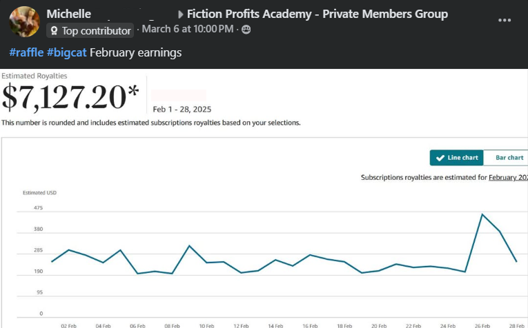This screenshot has width=528, height=328.
Task: Click the Feb 1 - 28, 2025 date range
Action: [x=182, y=109]
